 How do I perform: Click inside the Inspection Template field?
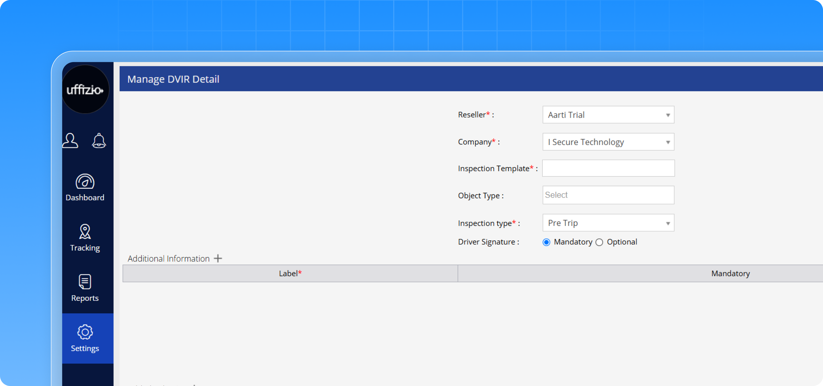tap(608, 168)
